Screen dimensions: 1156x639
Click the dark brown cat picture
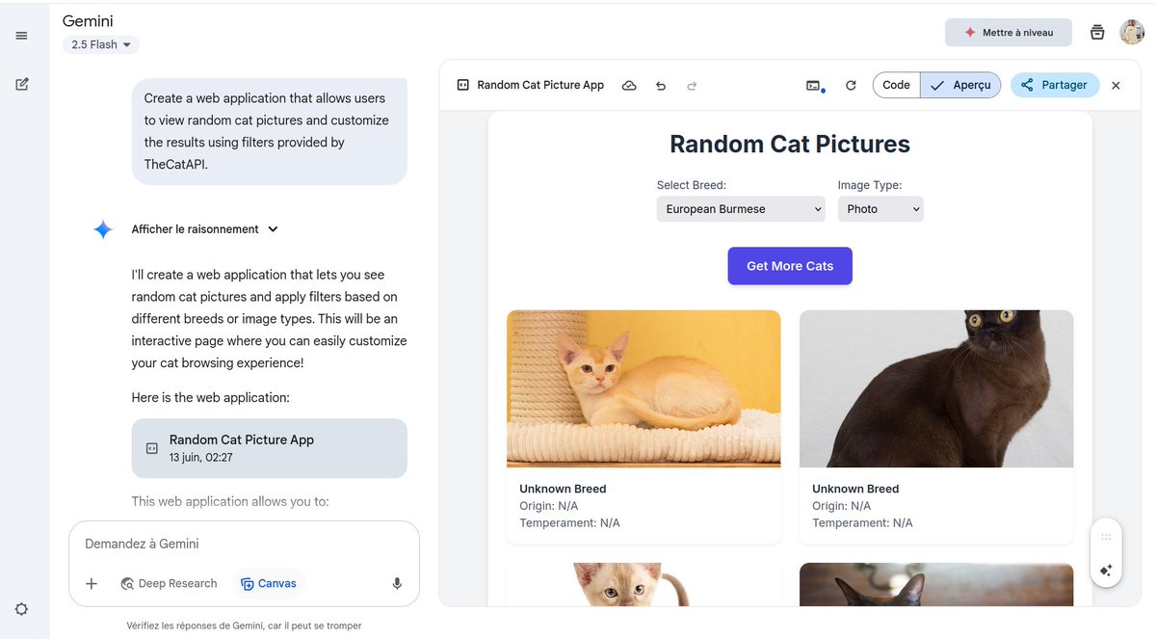tap(936, 388)
